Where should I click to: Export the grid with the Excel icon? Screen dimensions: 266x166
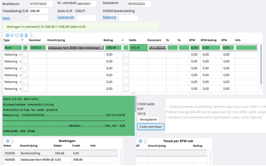click(26, 35)
